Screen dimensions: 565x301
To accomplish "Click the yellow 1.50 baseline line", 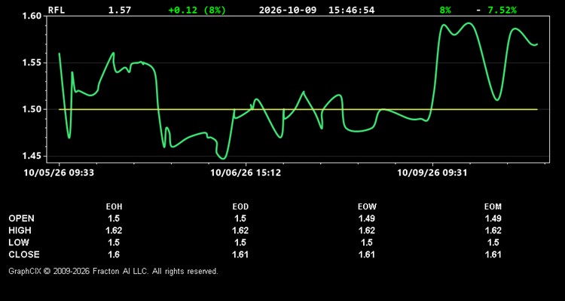I will (298, 109).
